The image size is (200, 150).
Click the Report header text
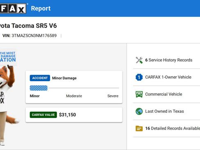point(41,9)
